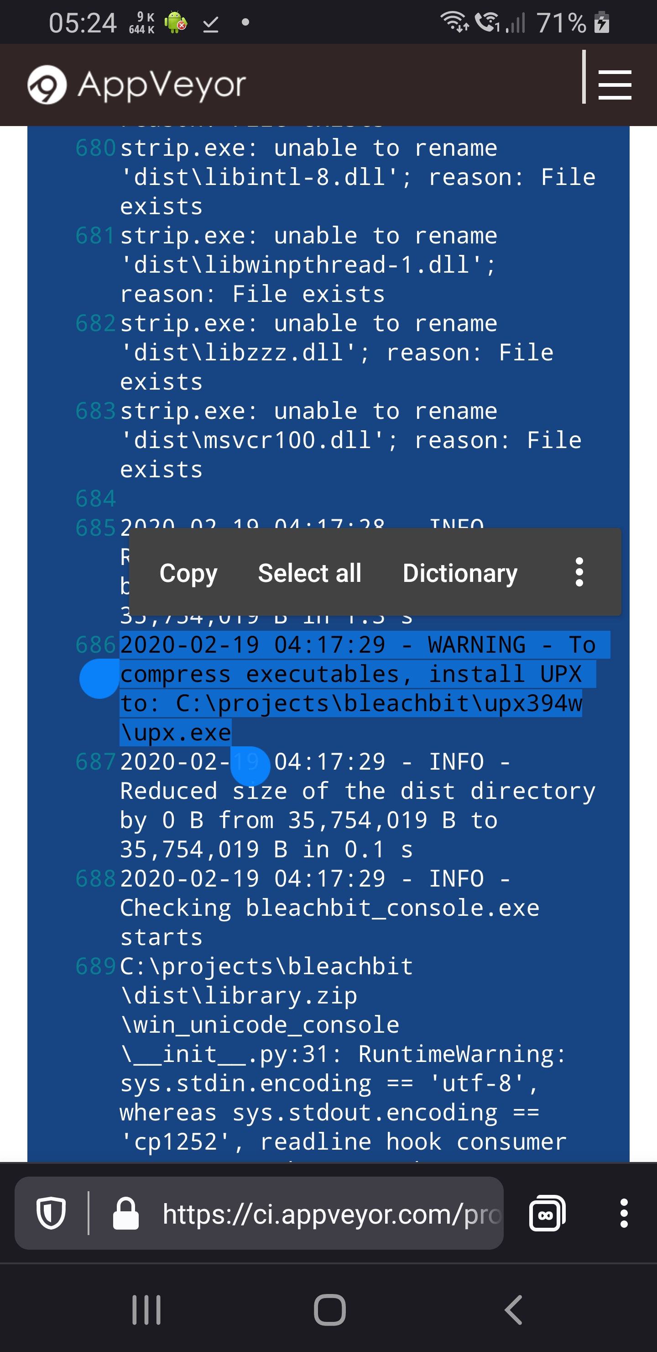657x1352 pixels.
Task: Click line number 686 in the log
Action: (x=96, y=644)
